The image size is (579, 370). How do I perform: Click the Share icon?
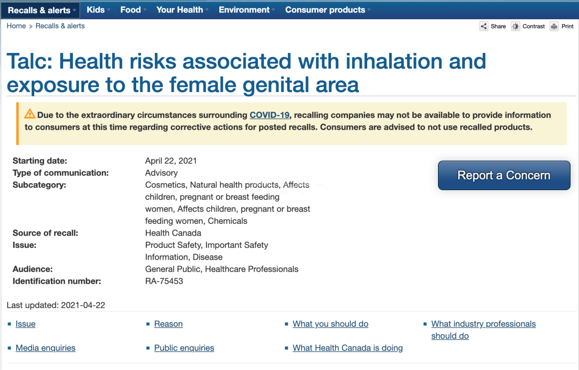pyautogui.click(x=484, y=26)
